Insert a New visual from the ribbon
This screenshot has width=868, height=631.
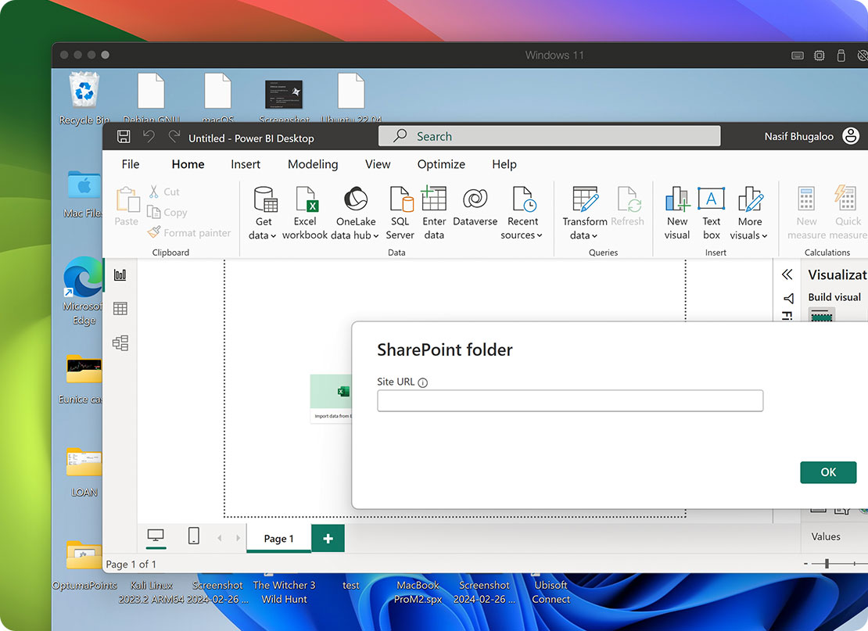[x=676, y=210]
